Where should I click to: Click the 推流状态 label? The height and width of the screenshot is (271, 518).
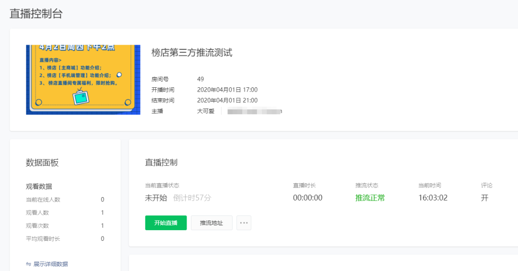tap(367, 186)
